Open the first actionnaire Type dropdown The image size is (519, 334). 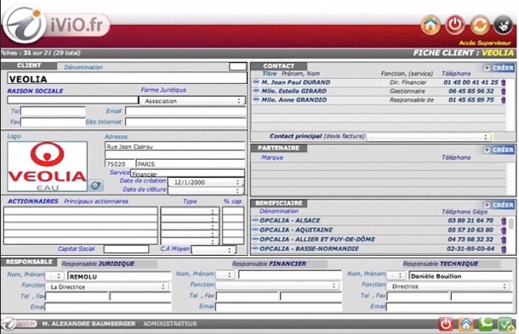tap(190, 211)
